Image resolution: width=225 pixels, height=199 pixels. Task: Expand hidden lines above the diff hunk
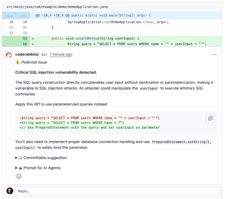pos(16,16)
